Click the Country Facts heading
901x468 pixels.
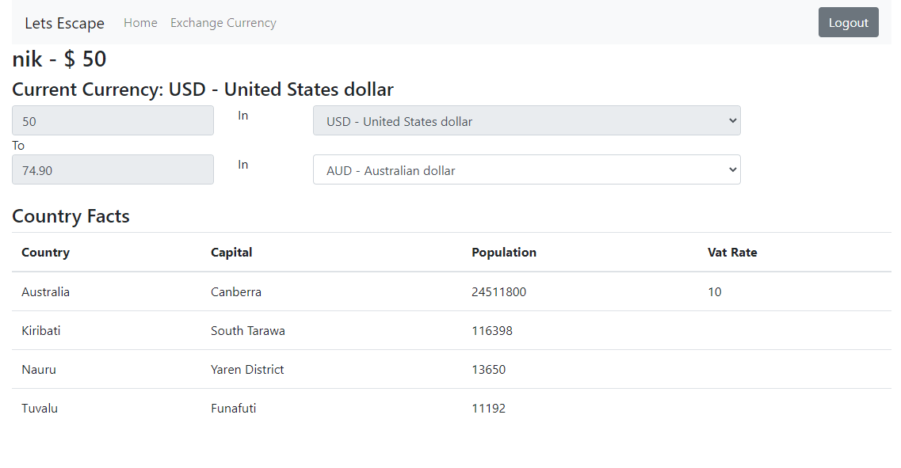pyautogui.click(x=71, y=216)
